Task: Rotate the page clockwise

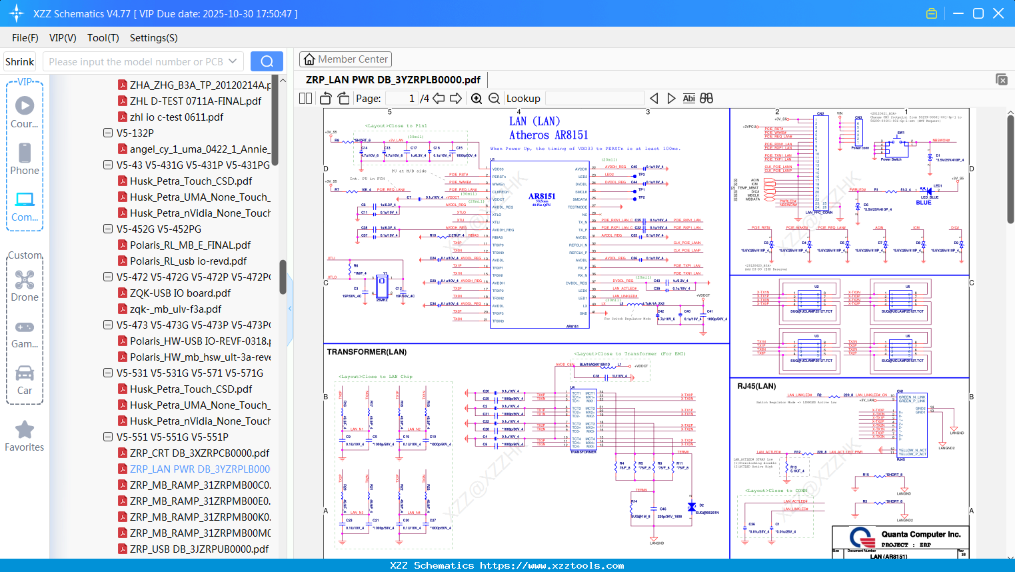Action: tap(343, 99)
